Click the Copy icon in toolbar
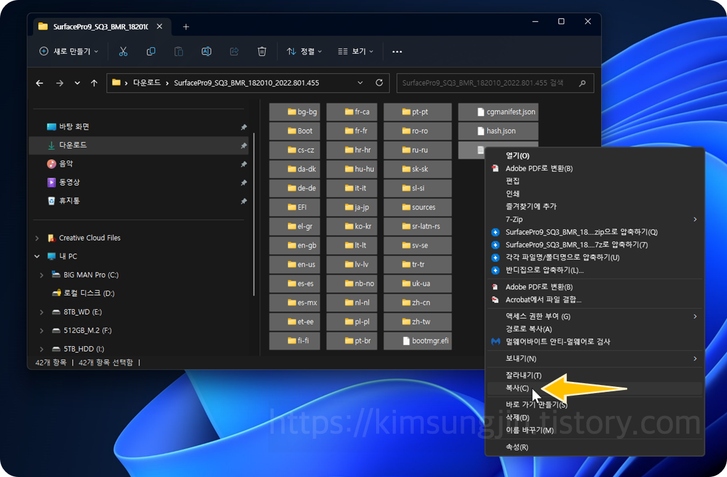727x477 pixels. click(150, 51)
